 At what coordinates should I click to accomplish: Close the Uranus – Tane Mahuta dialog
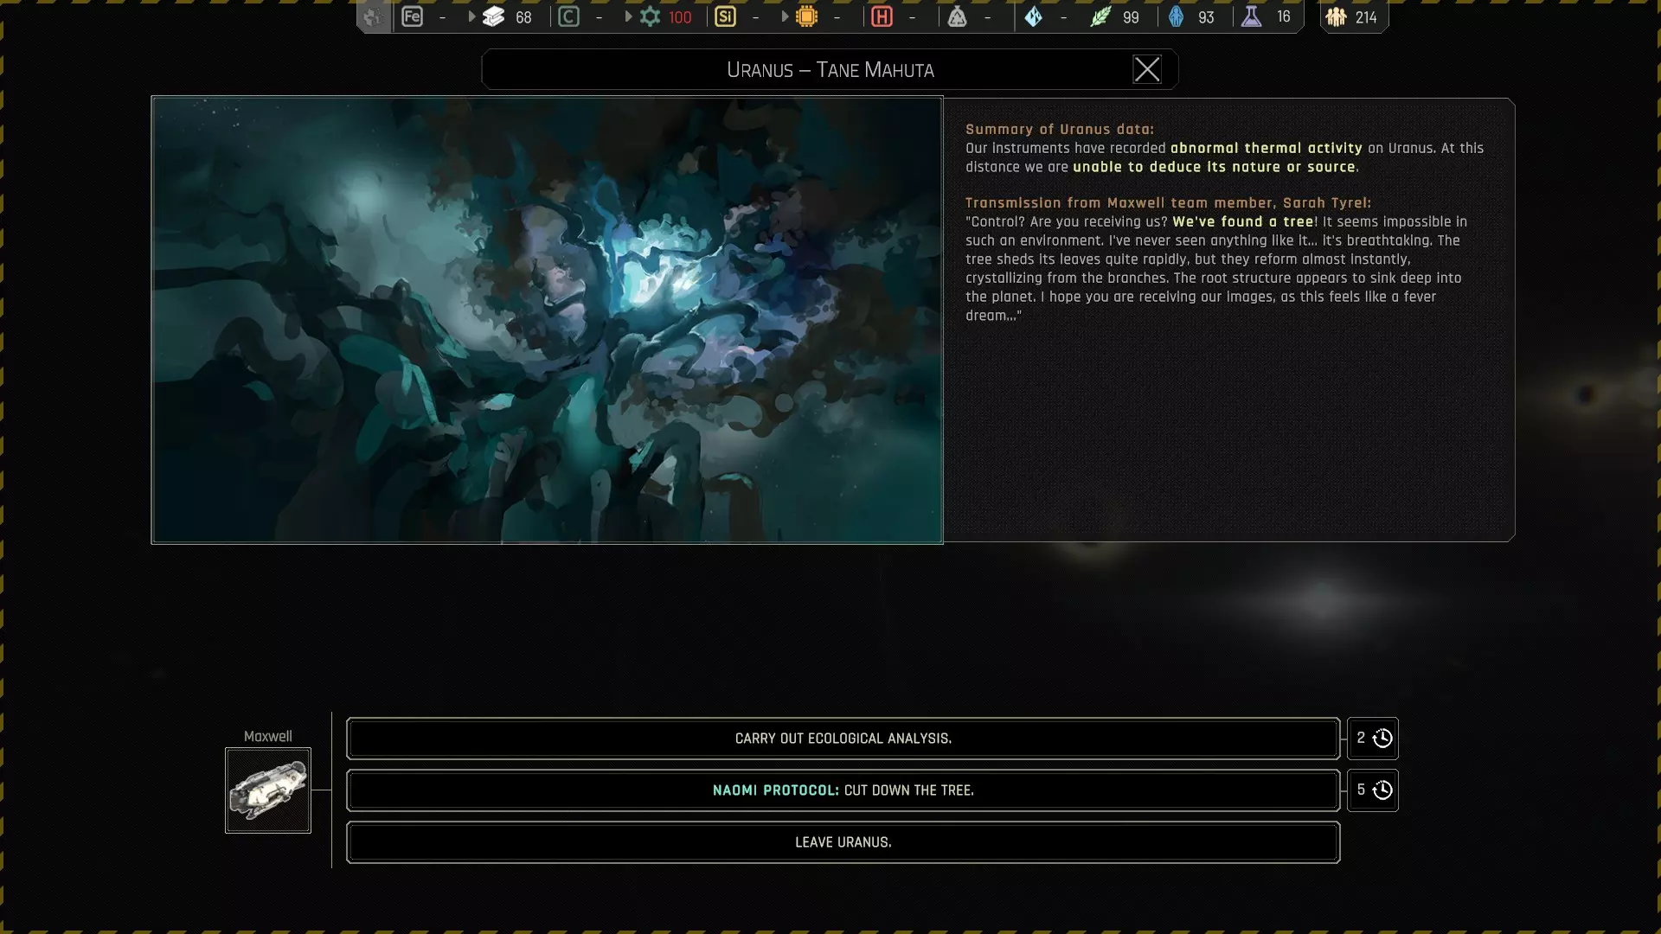coord(1146,69)
